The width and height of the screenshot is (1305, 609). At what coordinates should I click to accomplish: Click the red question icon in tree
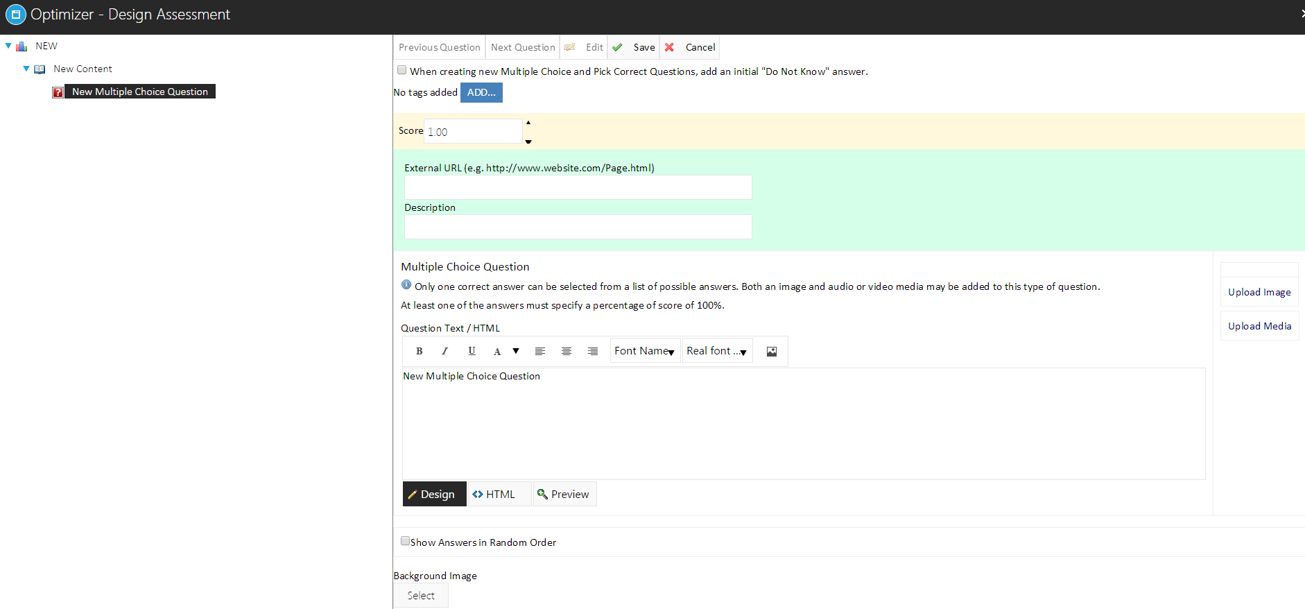click(58, 92)
